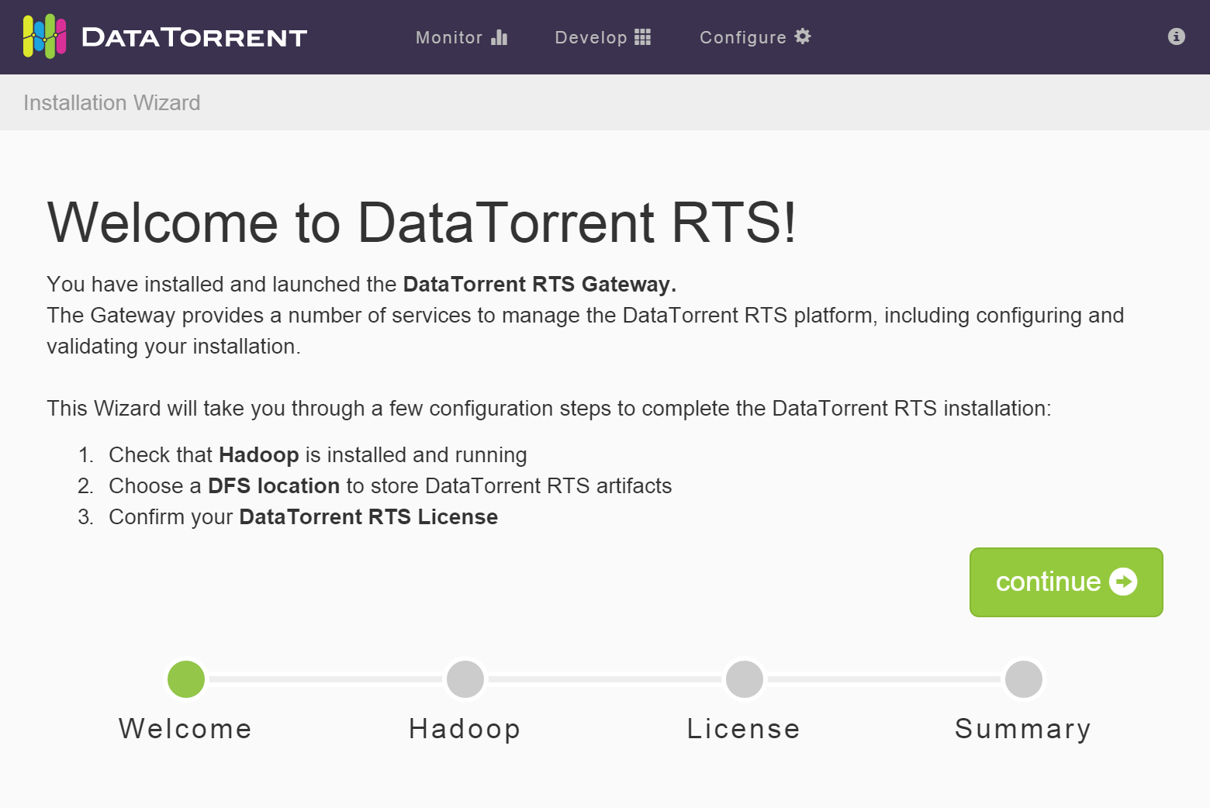Screen dimensions: 1210x808
Task: Click the Summary step label
Action: pyautogui.click(x=1023, y=730)
